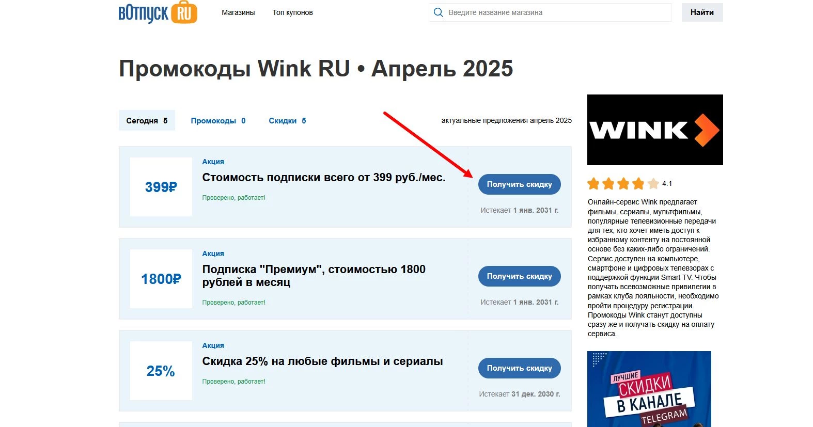Switch to the Промокоды 0 tab
Viewport: 813px width, 427px height.
218,120
